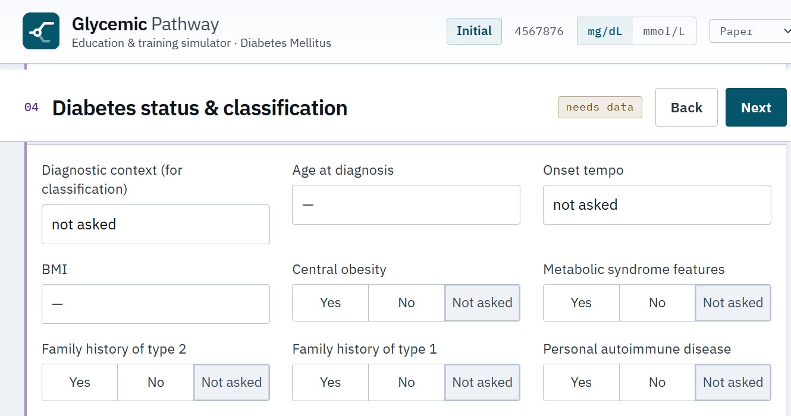Screen dimensions: 791x416
Task: Open the Diagnostic context dropdown
Action: tap(156, 225)
